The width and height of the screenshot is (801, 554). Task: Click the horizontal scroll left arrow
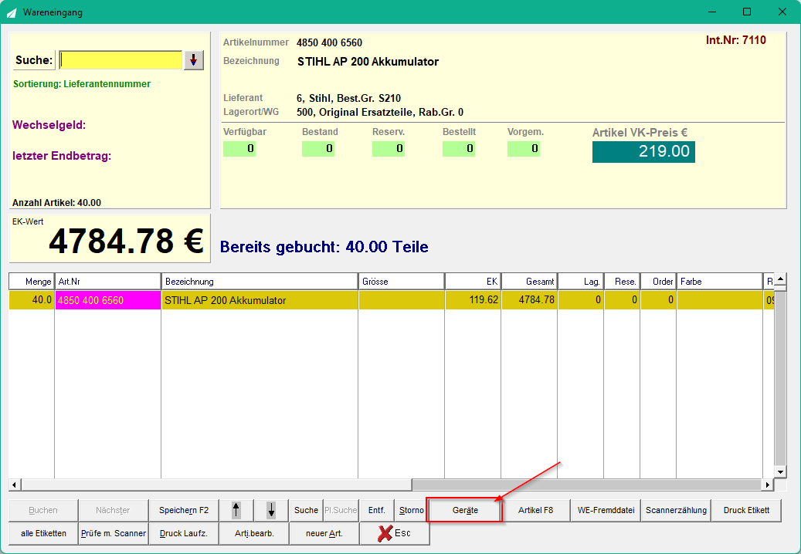point(15,485)
